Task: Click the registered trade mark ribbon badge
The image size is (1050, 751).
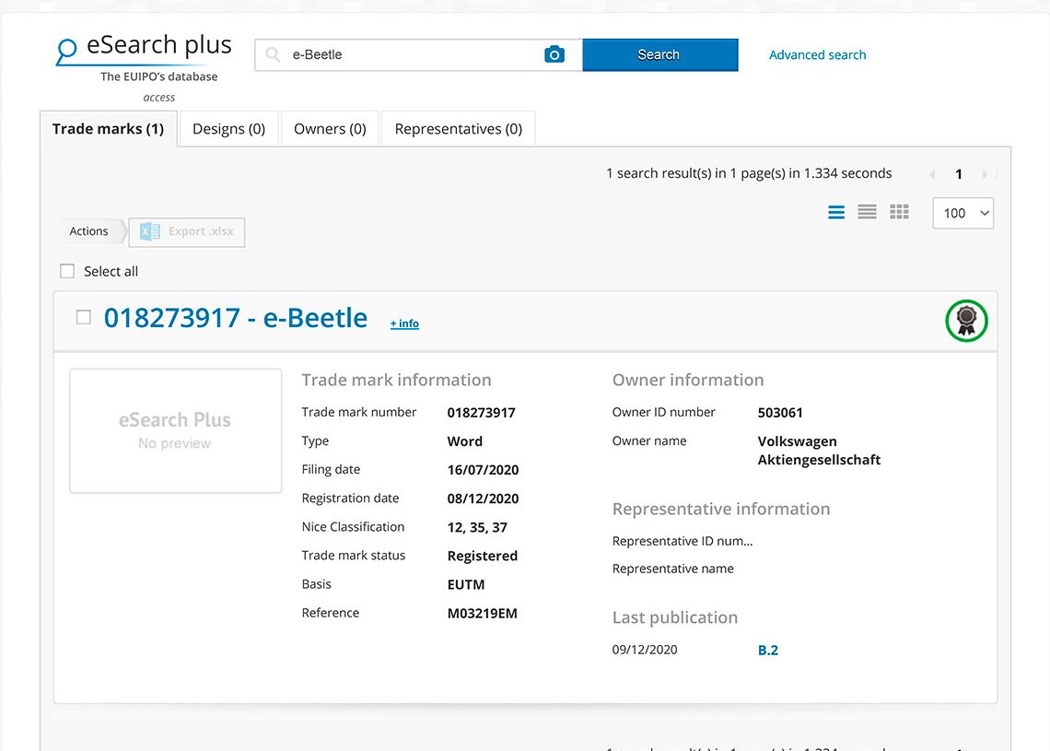Action: tap(966, 321)
